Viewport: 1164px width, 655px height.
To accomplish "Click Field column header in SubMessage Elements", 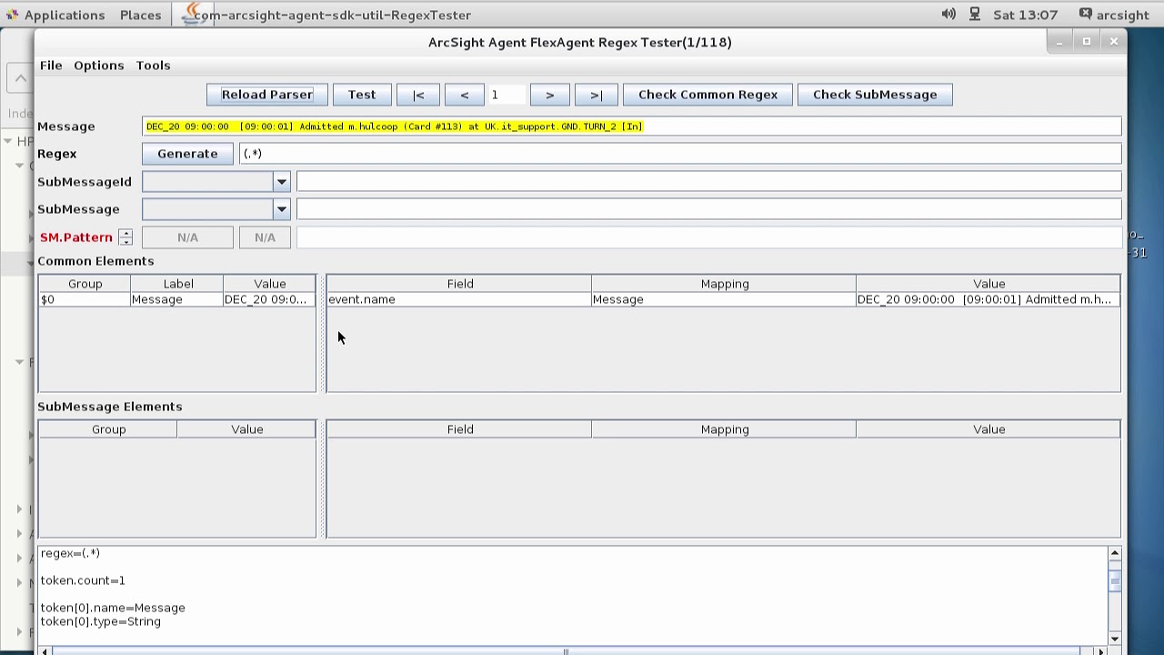I will click(x=459, y=429).
